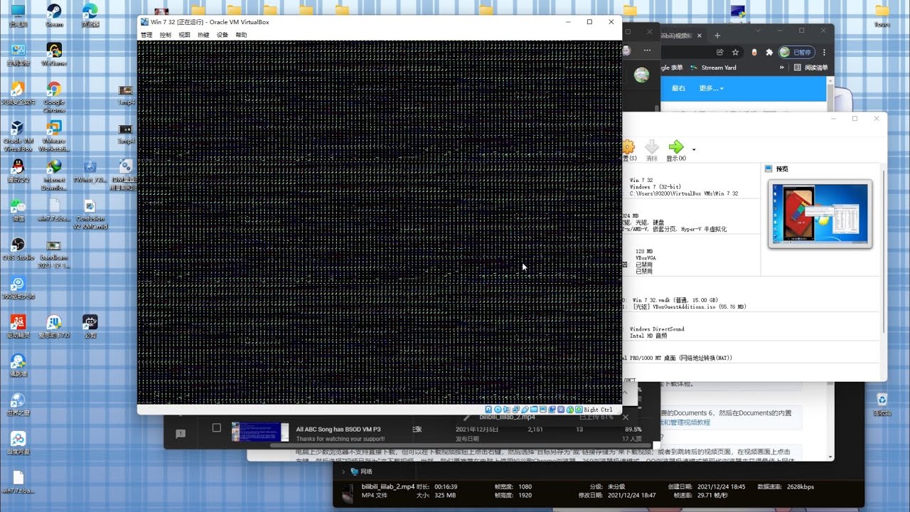The height and width of the screenshot is (512, 910).
Task: Open the All ABC Song has BSOD VM P3 title
Action: coord(338,430)
